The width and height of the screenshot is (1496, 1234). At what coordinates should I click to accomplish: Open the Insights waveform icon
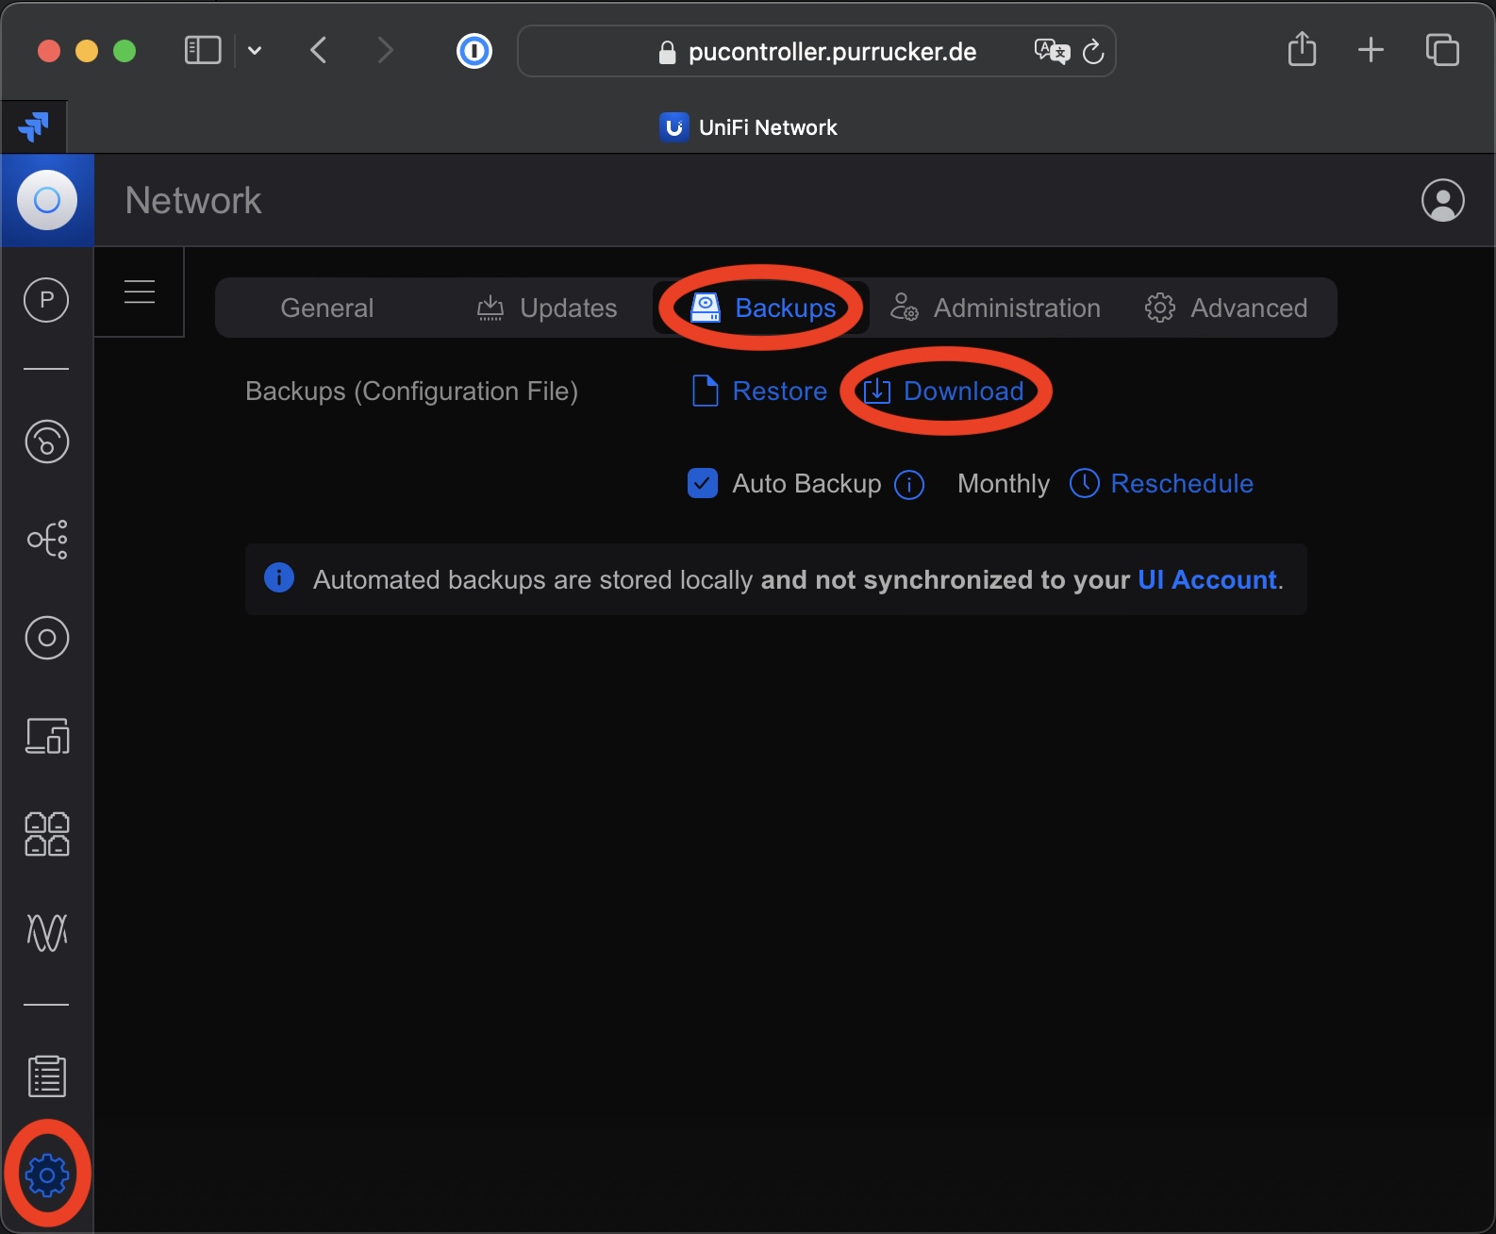click(x=46, y=932)
